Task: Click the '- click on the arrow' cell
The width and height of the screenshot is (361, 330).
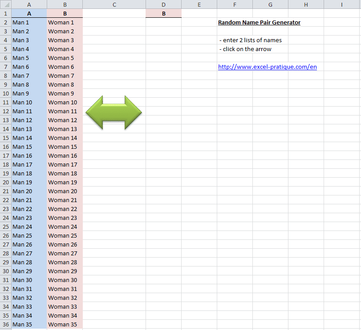Action: click(245, 49)
